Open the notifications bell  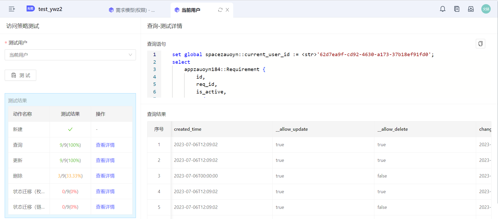pos(442,9)
